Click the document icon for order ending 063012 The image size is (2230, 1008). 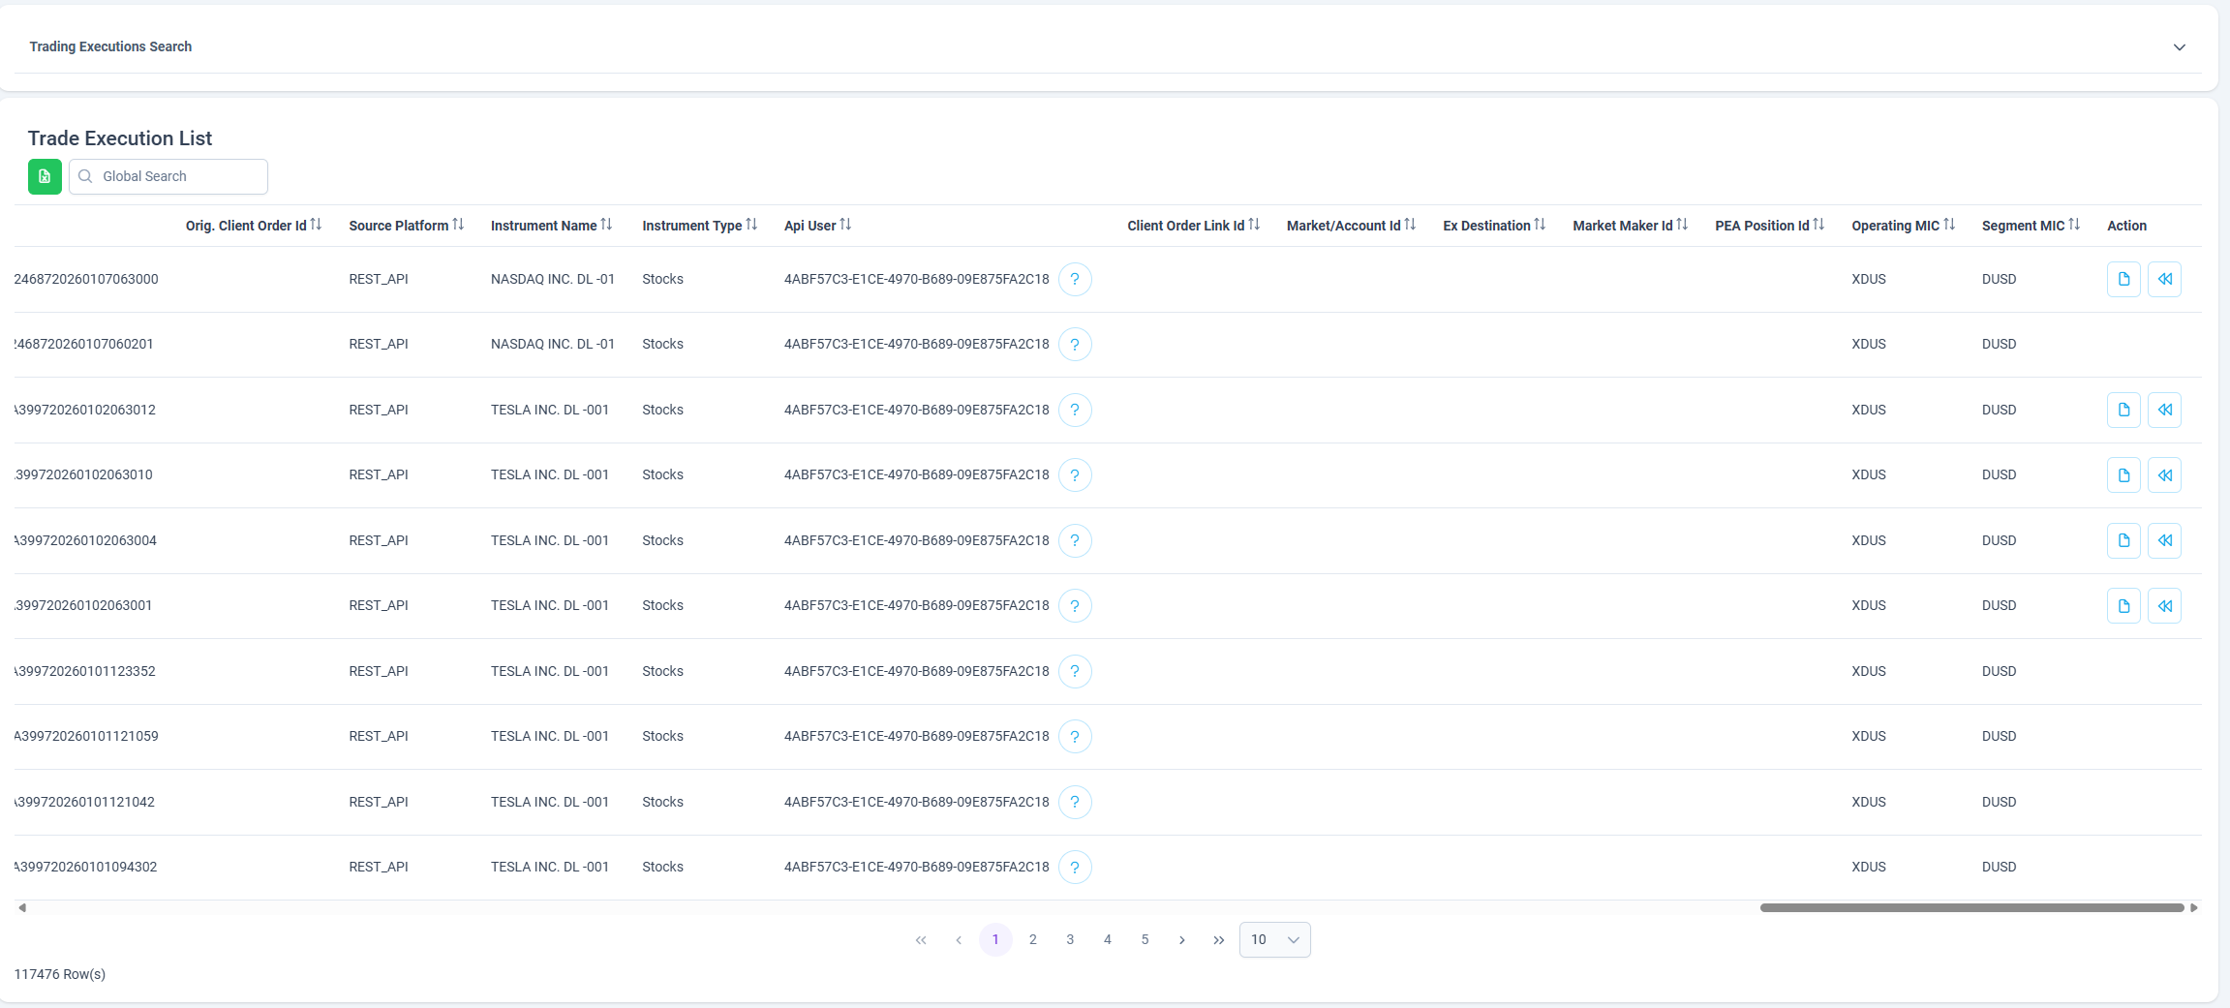(2123, 410)
